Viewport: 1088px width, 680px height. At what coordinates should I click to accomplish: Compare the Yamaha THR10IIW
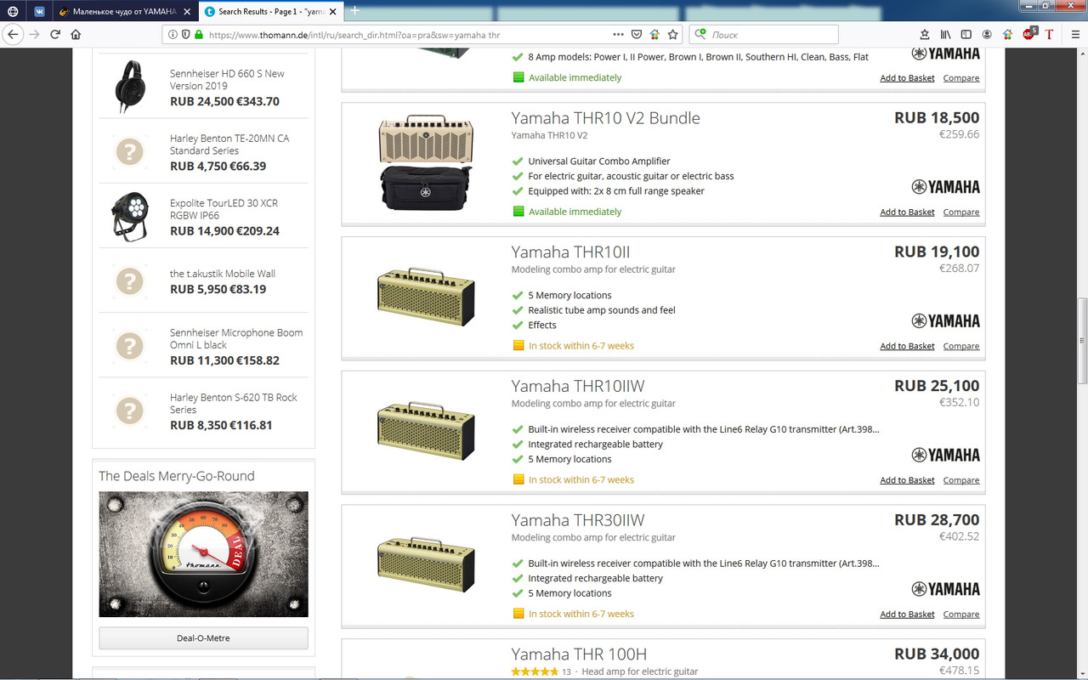pos(961,480)
